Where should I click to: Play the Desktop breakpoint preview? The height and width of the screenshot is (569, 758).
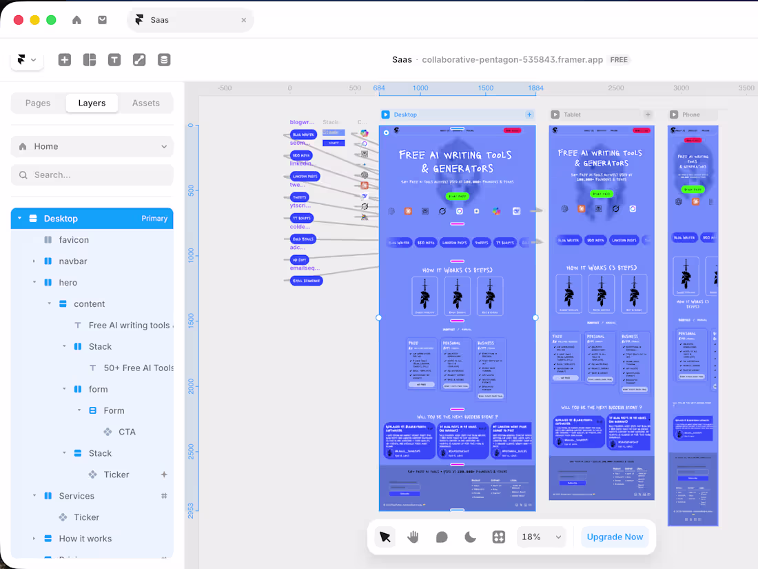point(385,114)
